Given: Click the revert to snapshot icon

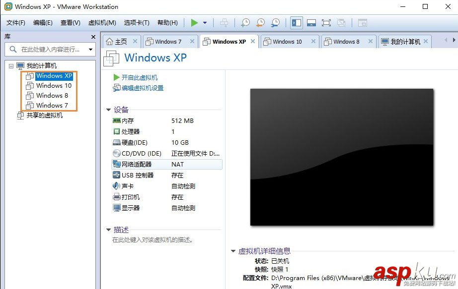Looking at the screenshot, I should pyautogui.click(x=260, y=23).
